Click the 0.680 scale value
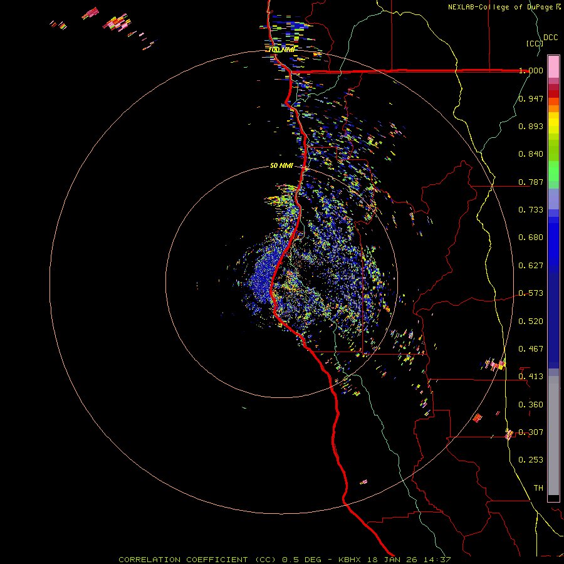The width and height of the screenshot is (564, 564). coord(531,238)
